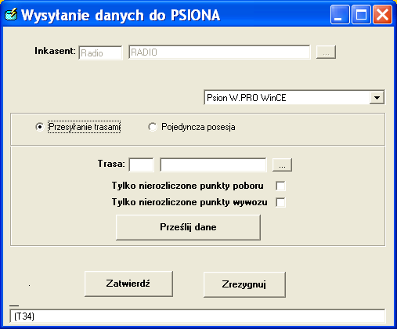
Task: Click the window title Wysyłanie danych do PSIONA
Action: (x=121, y=15)
